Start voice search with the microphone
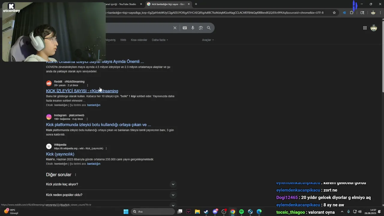 tap(193, 28)
